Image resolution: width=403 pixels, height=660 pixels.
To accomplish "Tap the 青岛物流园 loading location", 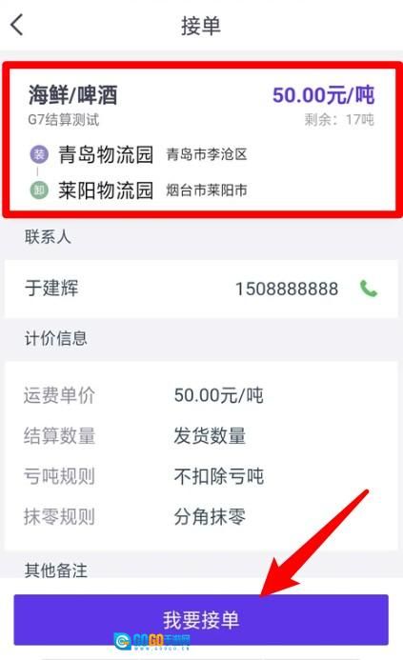I will click(106, 154).
